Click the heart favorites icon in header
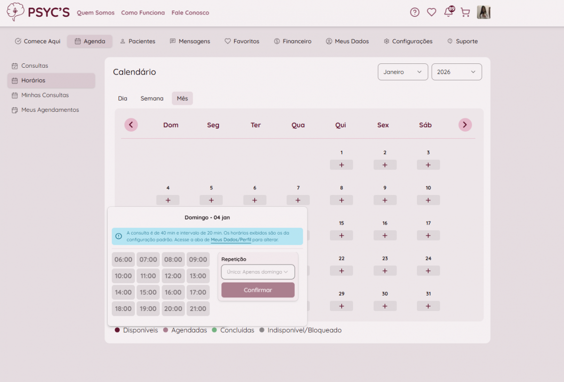564x382 pixels. pyautogui.click(x=431, y=13)
